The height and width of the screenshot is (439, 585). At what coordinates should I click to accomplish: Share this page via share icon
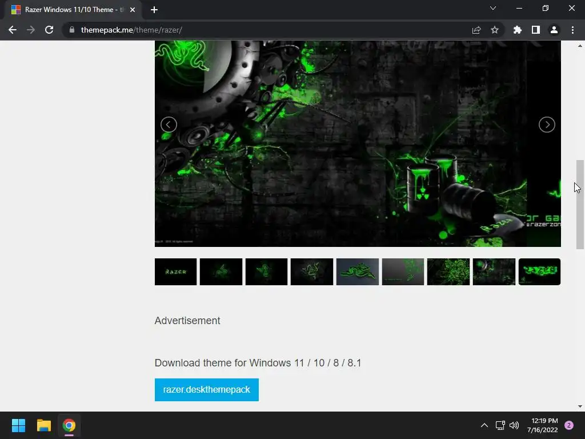coord(476,30)
